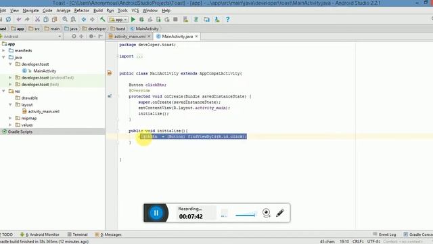Close the MainActivity.java tab
This screenshot has width=433, height=244.
(x=196, y=36)
